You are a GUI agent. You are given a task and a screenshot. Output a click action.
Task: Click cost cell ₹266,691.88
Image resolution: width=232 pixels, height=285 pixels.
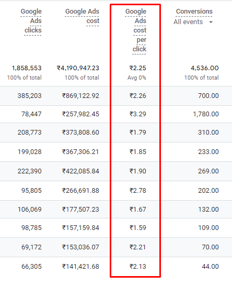(80, 191)
